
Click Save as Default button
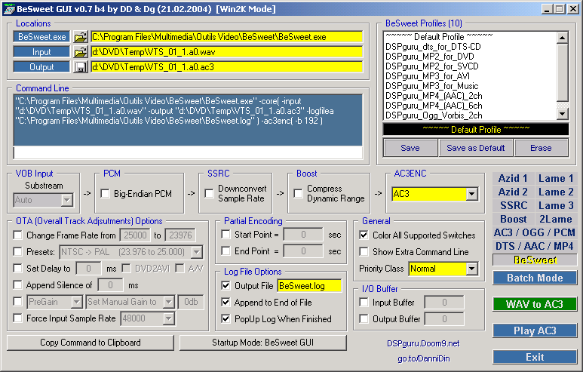pyautogui.click(x=476, y=148)
